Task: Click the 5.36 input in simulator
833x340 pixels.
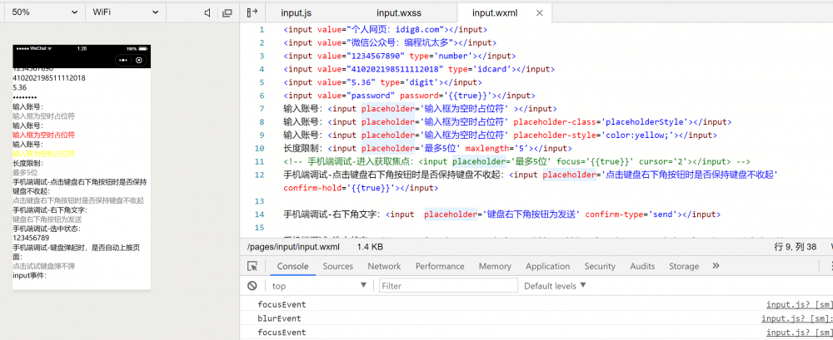Action: (82, 87)
